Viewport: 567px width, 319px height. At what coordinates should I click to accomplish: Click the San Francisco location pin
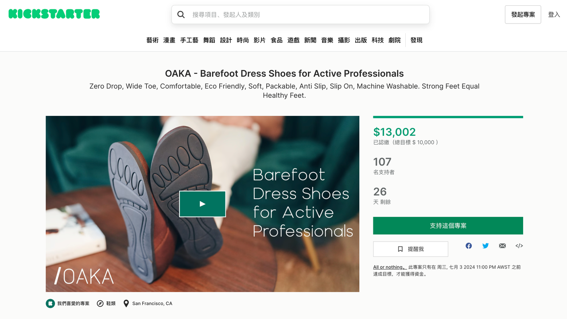(x=126, y=304)
